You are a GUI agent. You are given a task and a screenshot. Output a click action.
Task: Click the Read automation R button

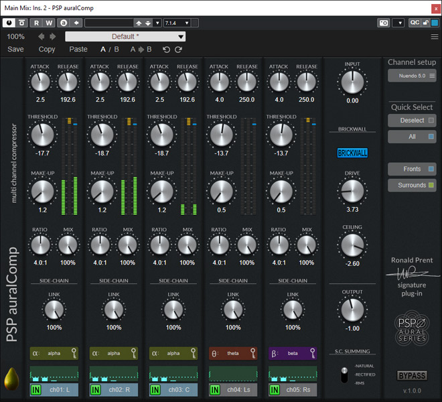pos(37,23)
